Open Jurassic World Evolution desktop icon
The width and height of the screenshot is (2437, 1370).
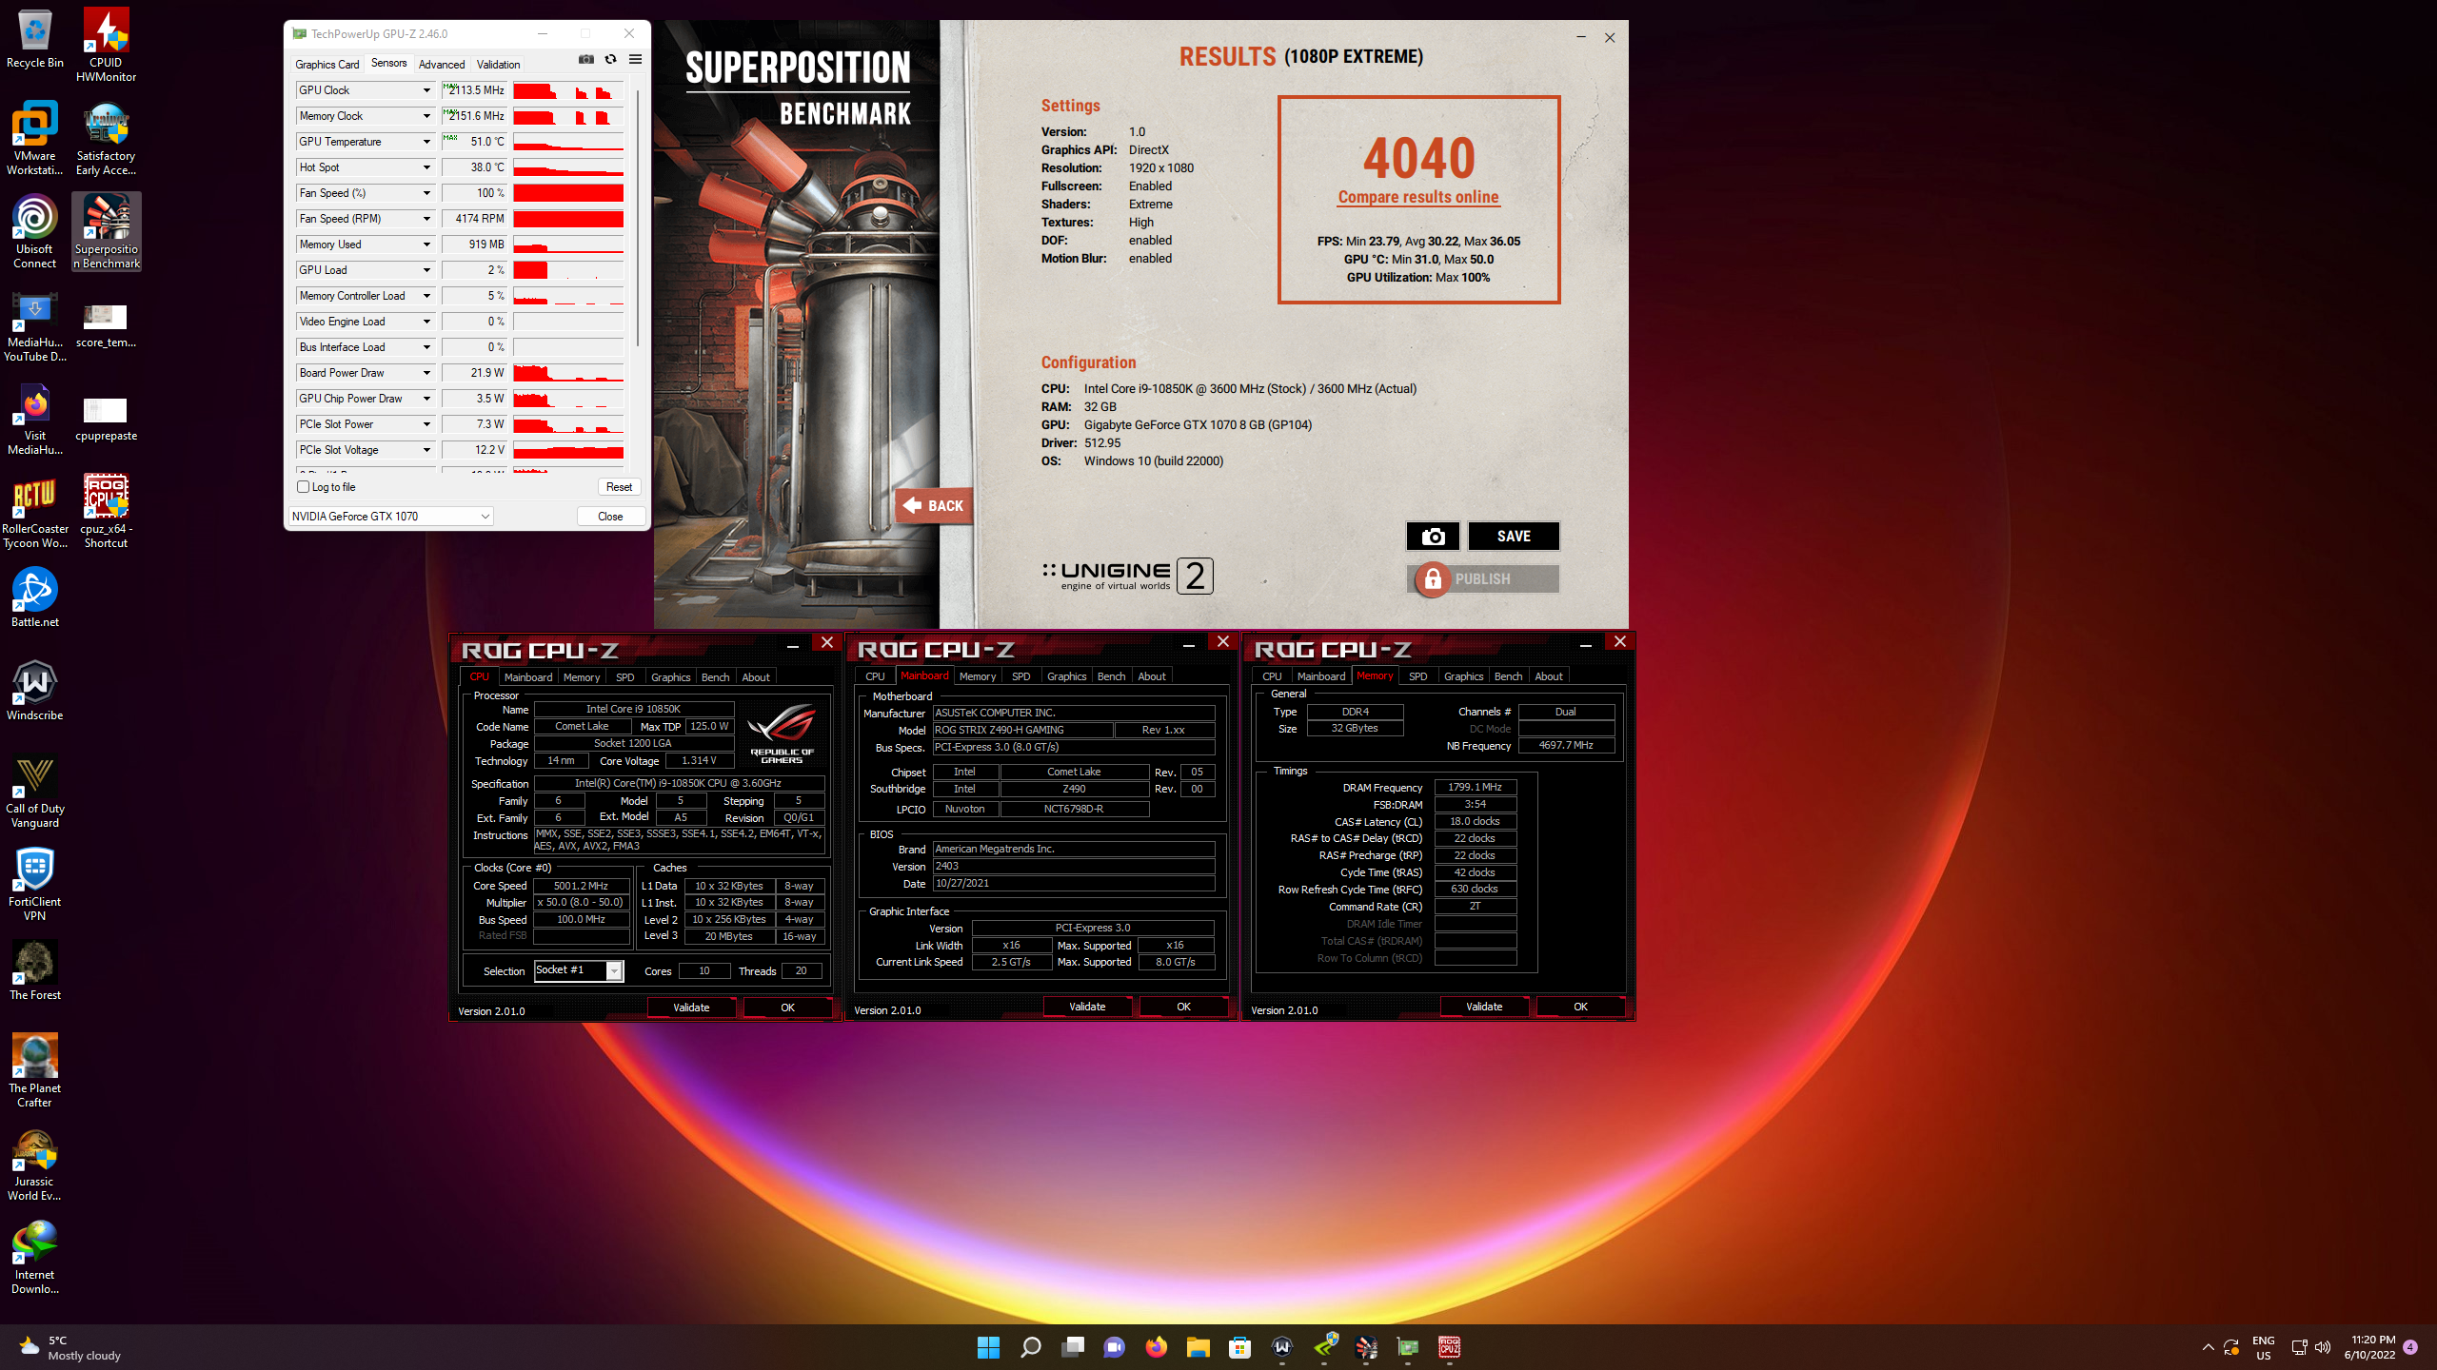(x=35, y=1164)
